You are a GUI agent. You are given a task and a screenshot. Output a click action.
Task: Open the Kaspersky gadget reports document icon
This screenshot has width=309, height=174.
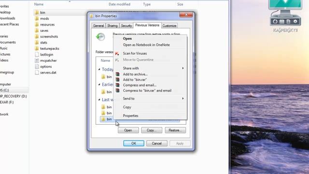288,21
